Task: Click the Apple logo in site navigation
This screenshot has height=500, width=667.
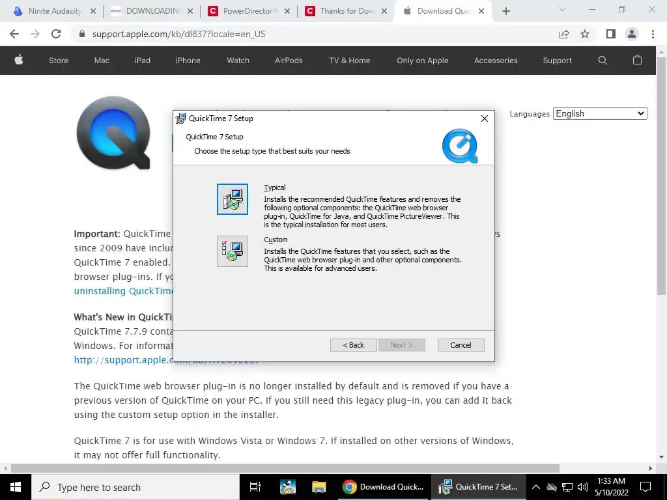Action: pos(19,61)
